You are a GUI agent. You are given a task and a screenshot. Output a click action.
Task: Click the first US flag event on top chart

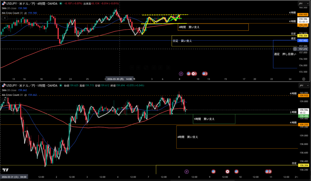188,73
